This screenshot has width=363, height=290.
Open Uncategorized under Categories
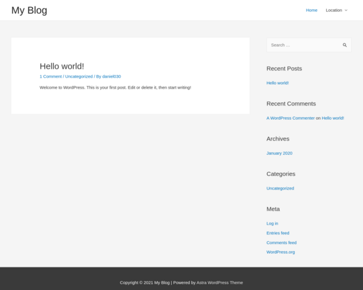click(280, 188)
